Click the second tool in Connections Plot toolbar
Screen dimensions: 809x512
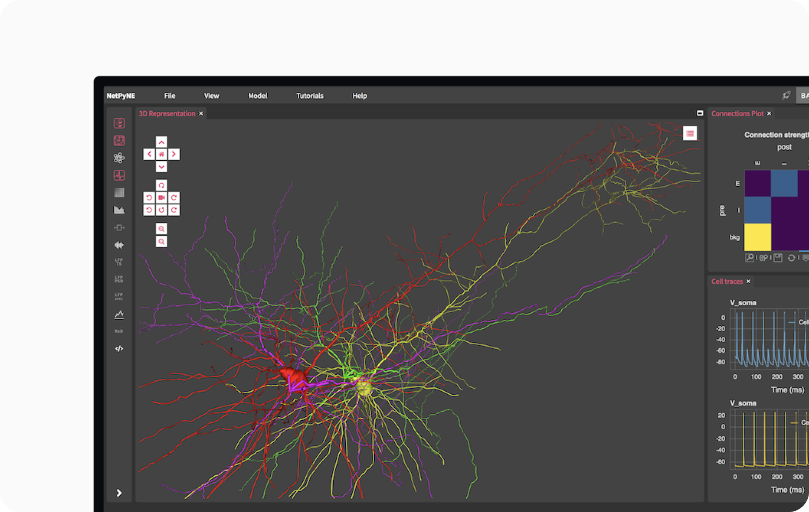click(763, 258)
